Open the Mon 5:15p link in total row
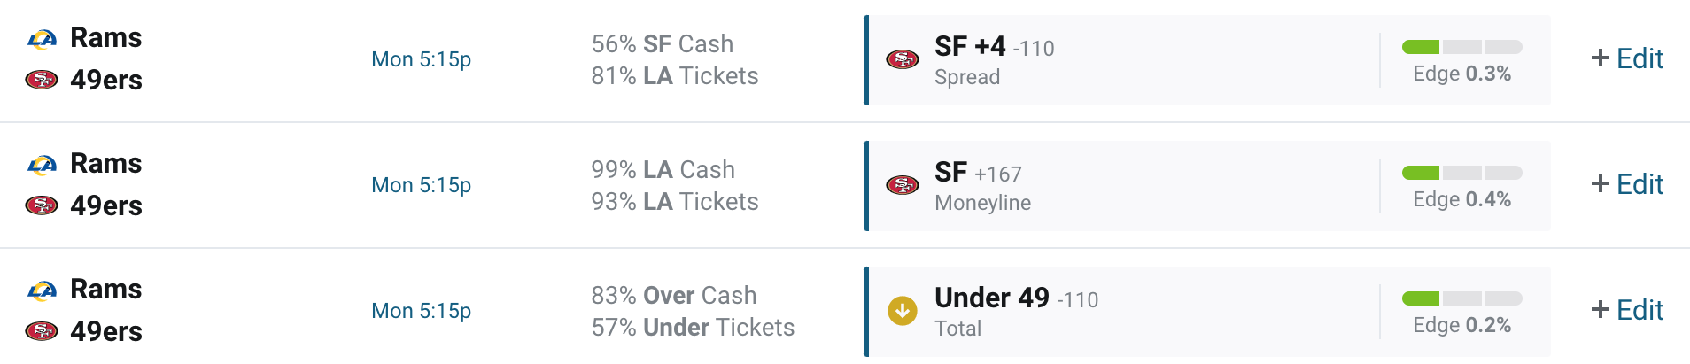The image size is (1690, 364). coord(421,311)
